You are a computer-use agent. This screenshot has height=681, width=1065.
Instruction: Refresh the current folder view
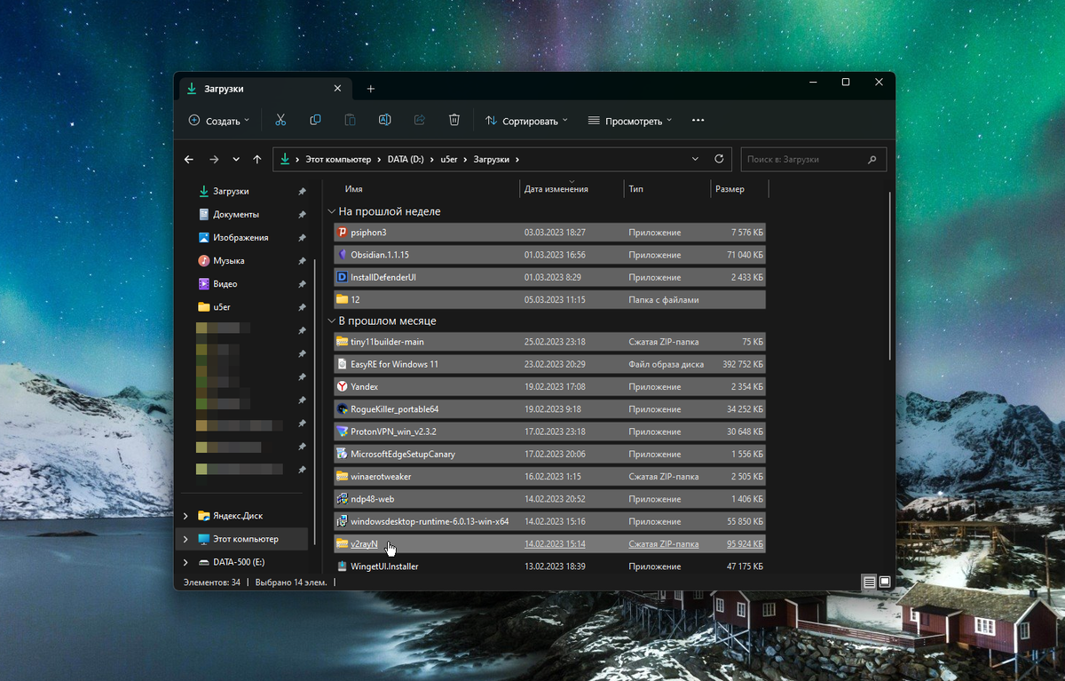tap(719, 159)
